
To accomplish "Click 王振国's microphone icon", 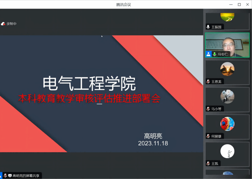I will point(208,27).
